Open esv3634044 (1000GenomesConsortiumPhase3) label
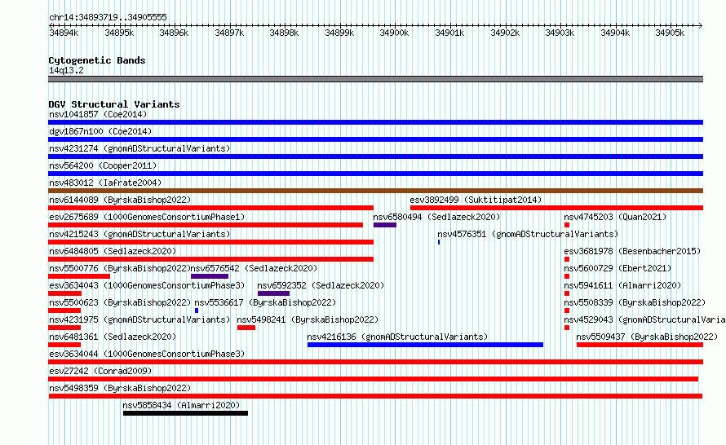The image size is (726, 445). (x=147, y=354)
